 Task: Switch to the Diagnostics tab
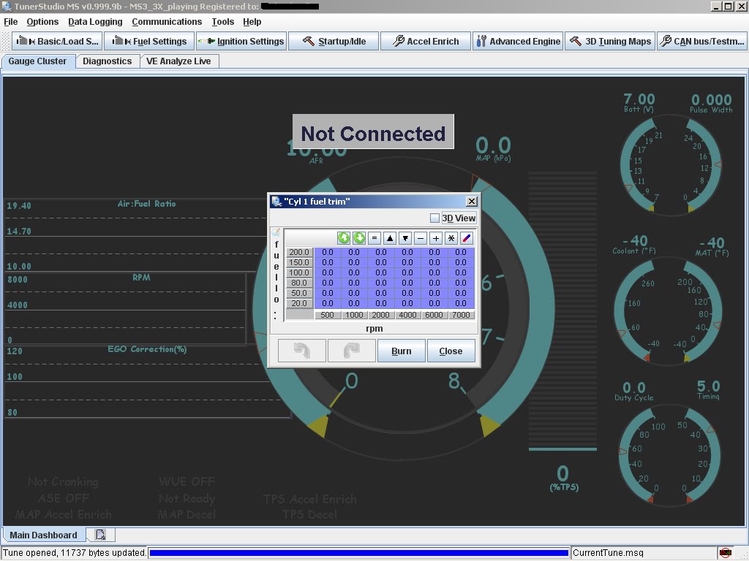[x=107, y=61]
